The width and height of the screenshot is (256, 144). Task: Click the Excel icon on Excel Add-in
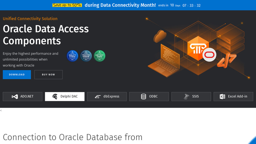[222, 97]
